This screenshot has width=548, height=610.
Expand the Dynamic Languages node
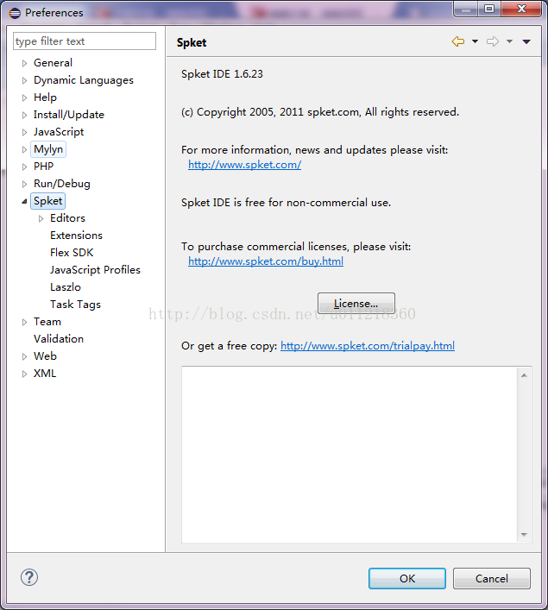[x=24, y=80]
